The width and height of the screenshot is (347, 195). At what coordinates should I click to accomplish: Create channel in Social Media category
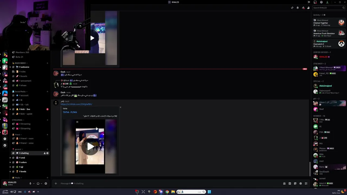(47, 92)
